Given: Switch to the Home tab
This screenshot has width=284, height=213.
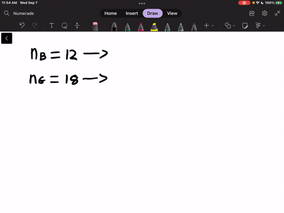Looking at the screenshot, I should [111, 14].
